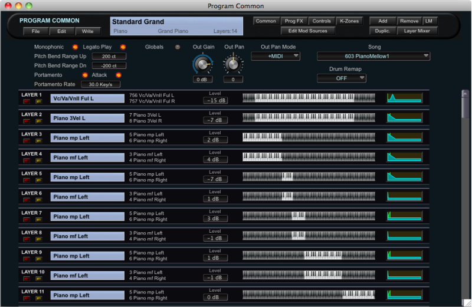Click the red indicator button on Layer 1

point(27,101)
